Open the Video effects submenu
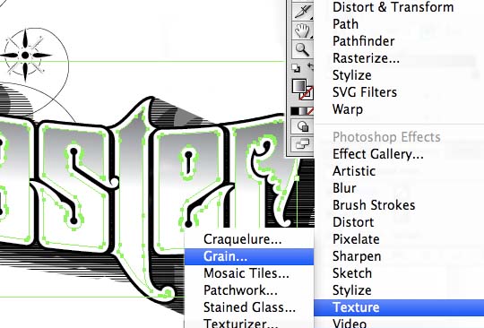This screenshot has height=328, width=484. tap(350, 323)
